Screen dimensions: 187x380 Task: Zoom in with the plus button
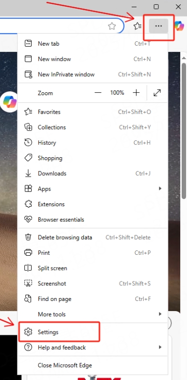coord(136,93)
